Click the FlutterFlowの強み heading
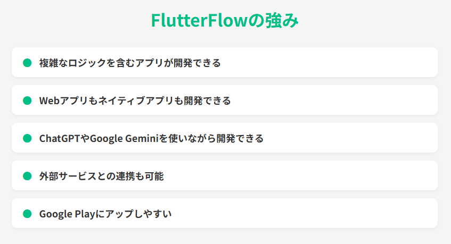 coord(225,20)
